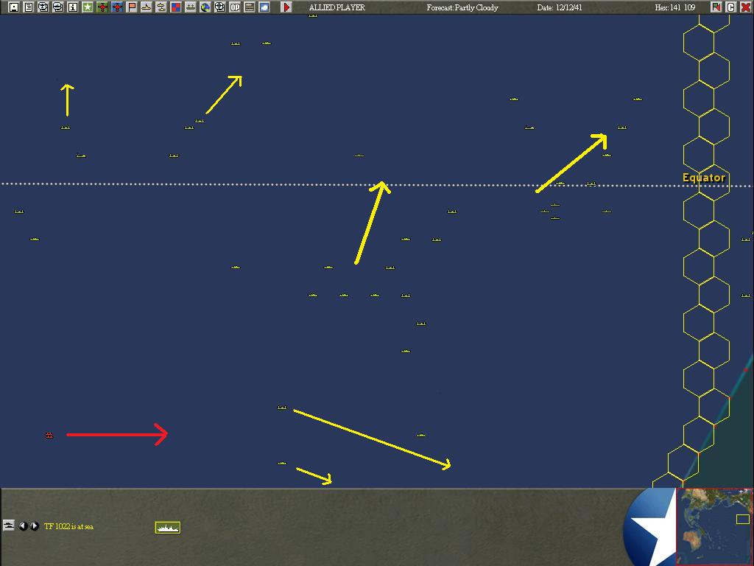Click the grey warship pair icon before globe
This screenshot has height=566, width=754.
tap(191, 7)
